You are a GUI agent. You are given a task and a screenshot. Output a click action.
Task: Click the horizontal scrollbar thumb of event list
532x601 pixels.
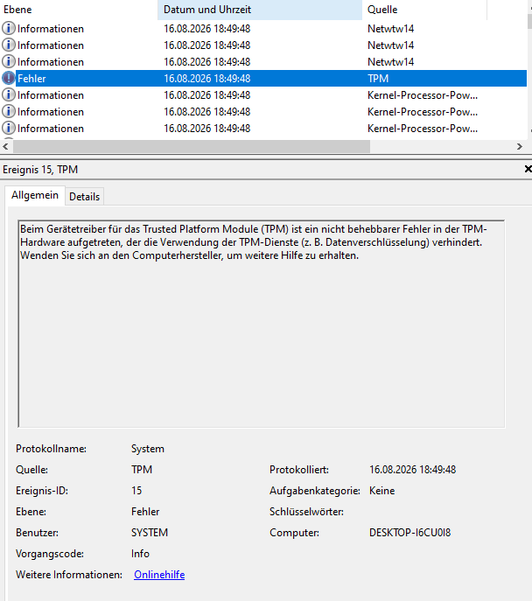pyautogui.click(x=192, y=146)
